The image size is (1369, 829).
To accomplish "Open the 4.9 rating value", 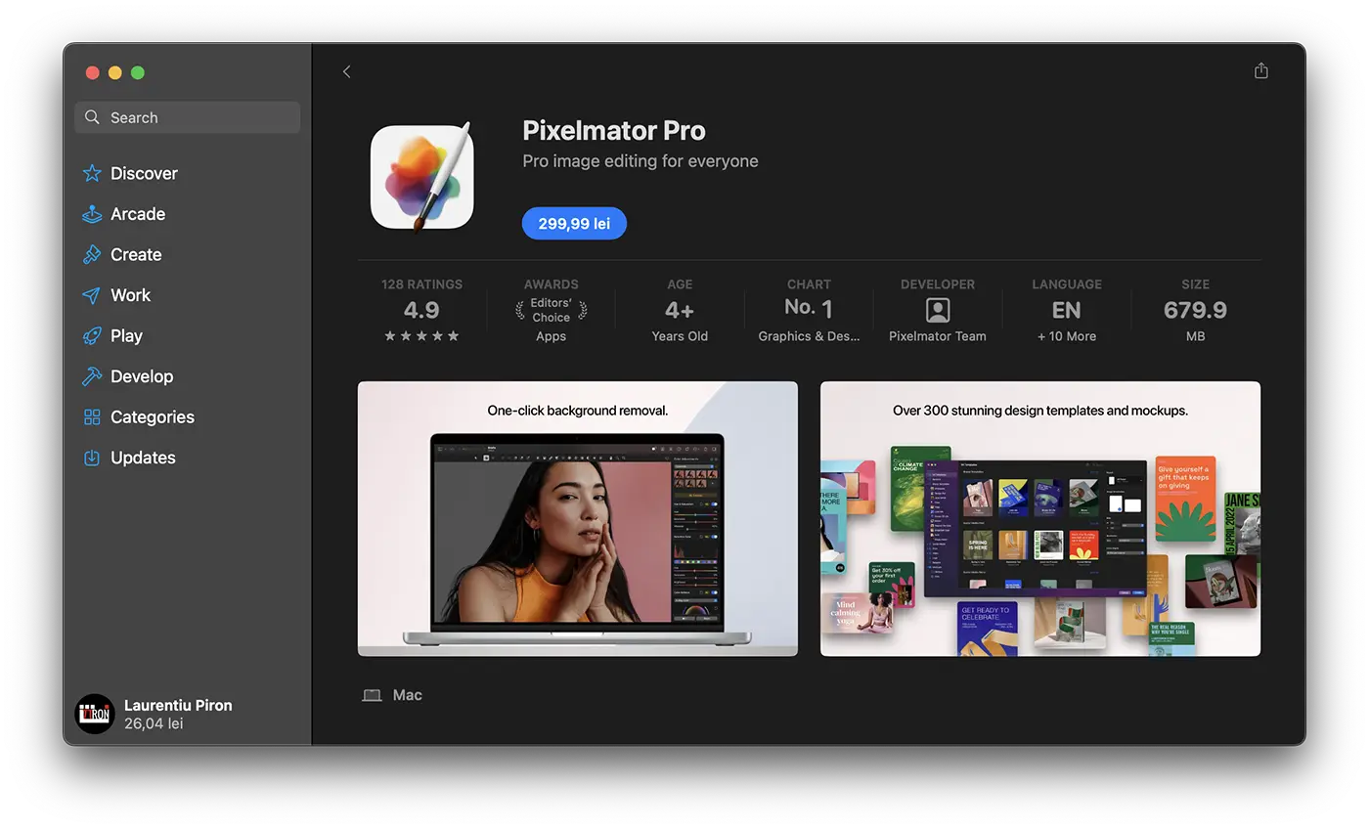I will (421, 310).
